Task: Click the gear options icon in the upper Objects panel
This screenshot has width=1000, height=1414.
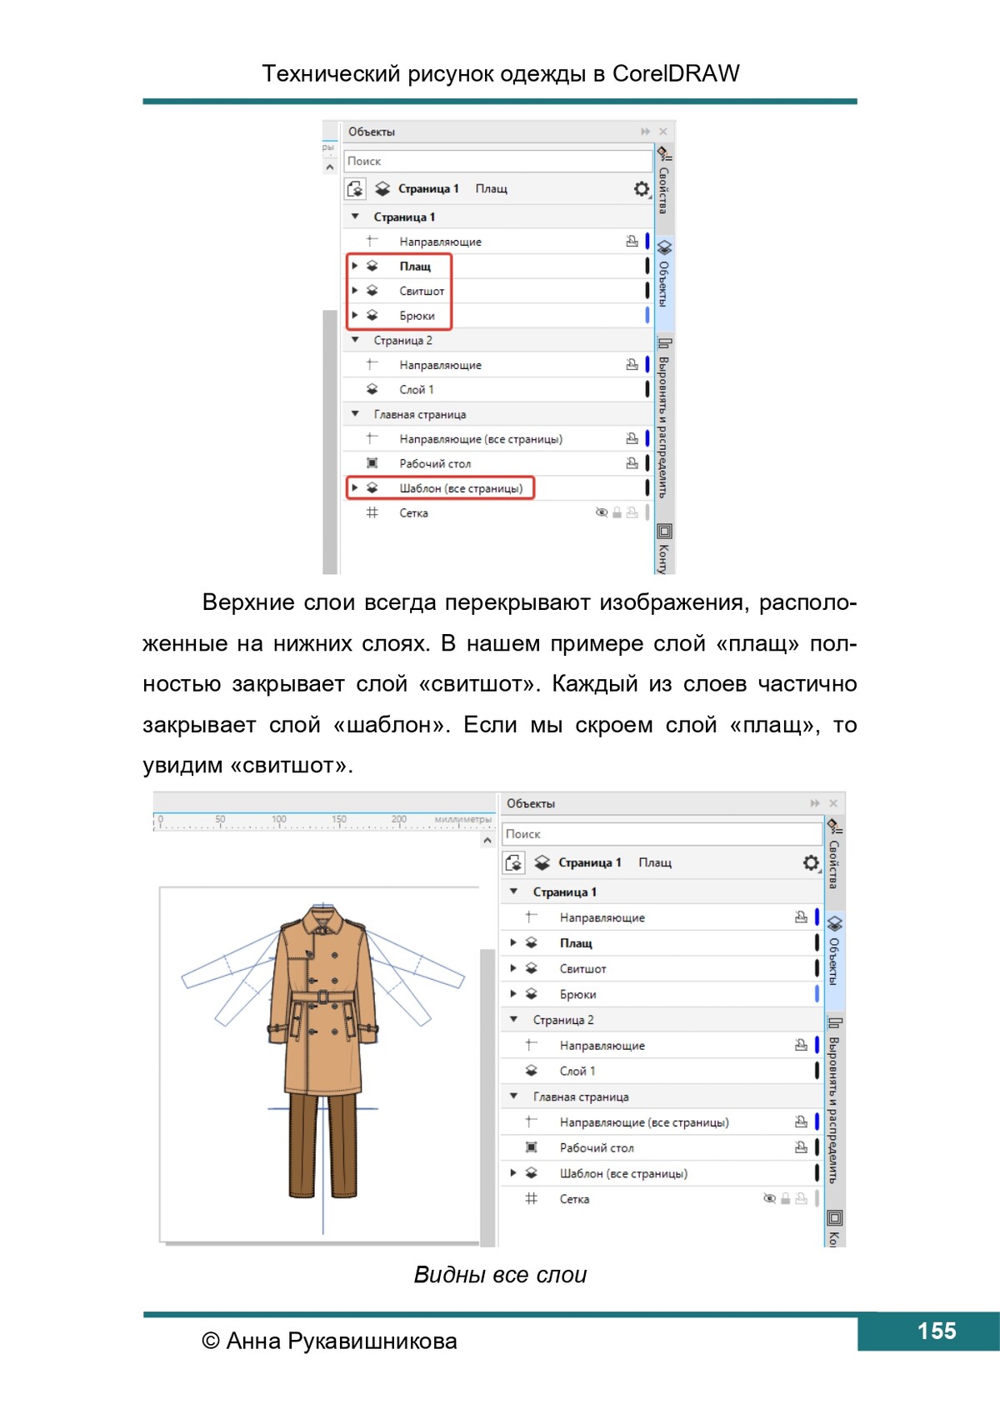Action: (641, 189)
